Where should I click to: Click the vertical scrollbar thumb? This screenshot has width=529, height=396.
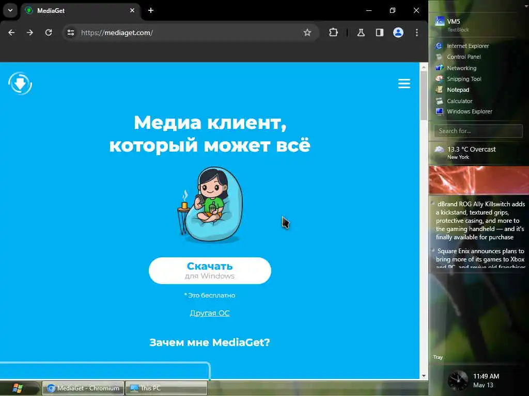(424, 95)
